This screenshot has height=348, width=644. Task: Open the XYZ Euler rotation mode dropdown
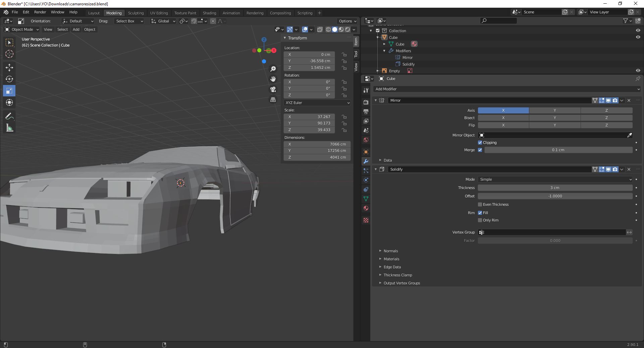pyautogui.click(x=317, y=103)
